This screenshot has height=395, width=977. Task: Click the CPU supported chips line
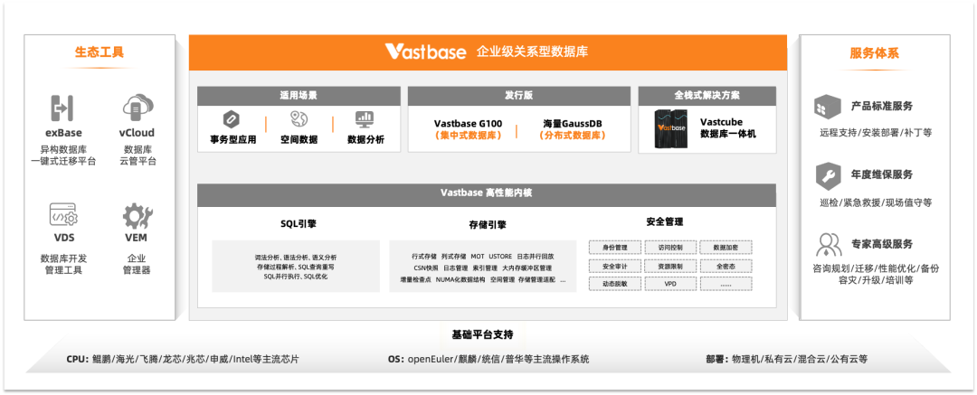click(x=183, y=360)
